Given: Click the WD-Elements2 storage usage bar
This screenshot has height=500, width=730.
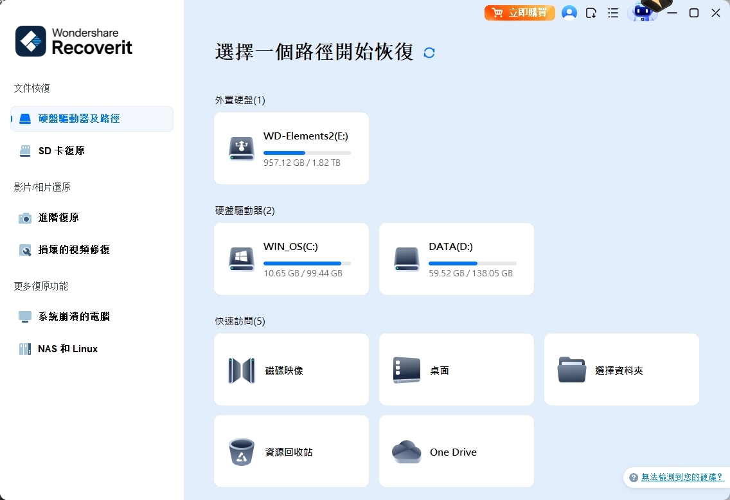Looking at the screenshot, I should click(x=307, y=153).
